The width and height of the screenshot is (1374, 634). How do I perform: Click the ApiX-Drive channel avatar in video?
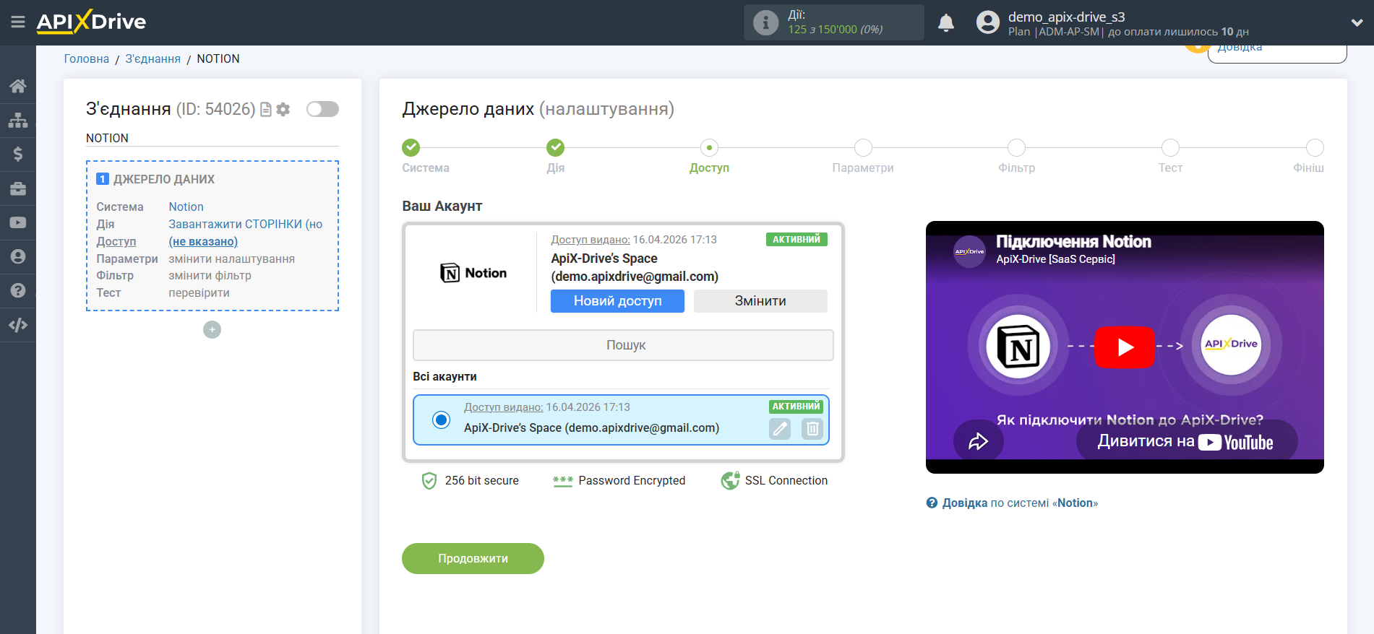(x=969, y=251)
